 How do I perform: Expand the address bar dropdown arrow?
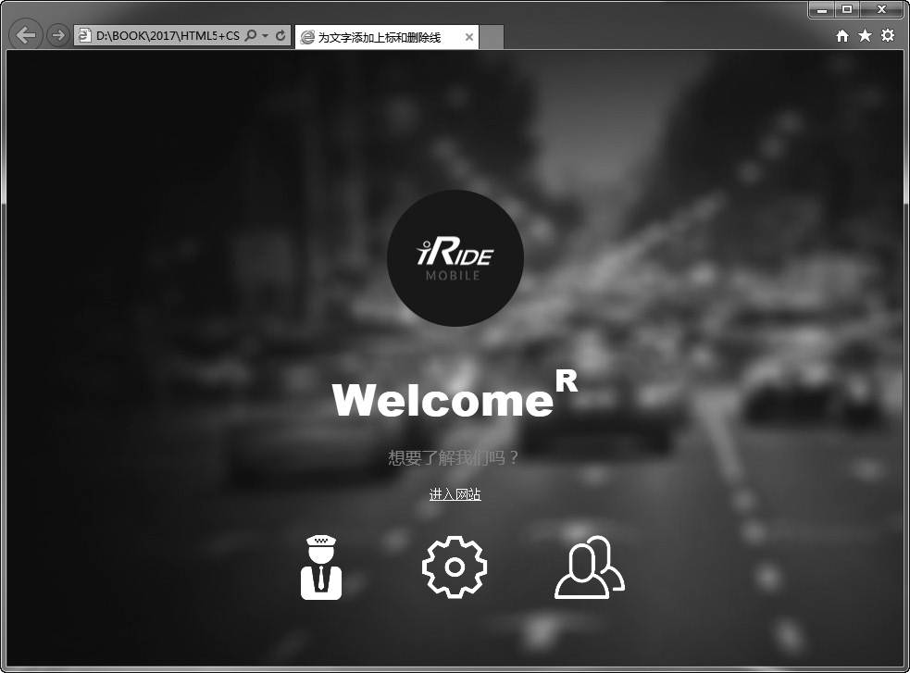point(265,36)
